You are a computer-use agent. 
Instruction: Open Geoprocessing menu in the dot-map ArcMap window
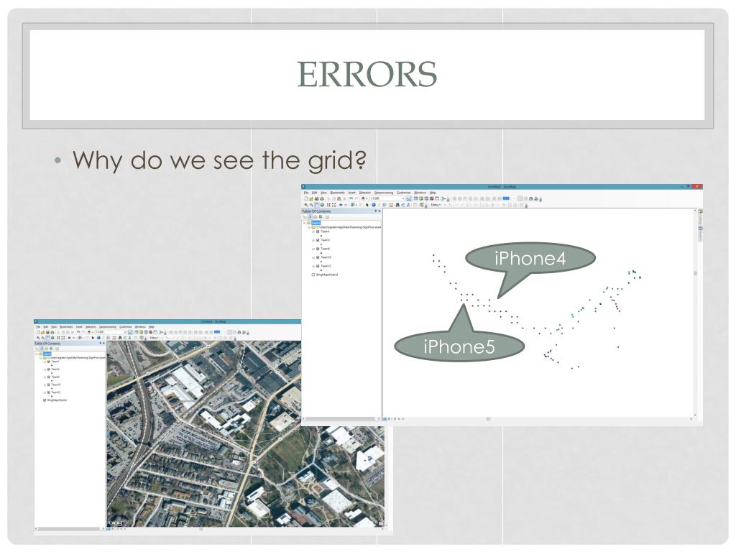click(x=384, y=193)
